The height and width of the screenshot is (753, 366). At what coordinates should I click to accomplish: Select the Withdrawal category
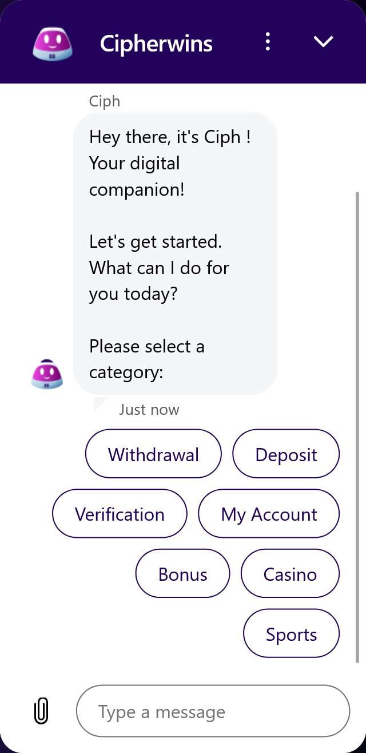point(153,454)
